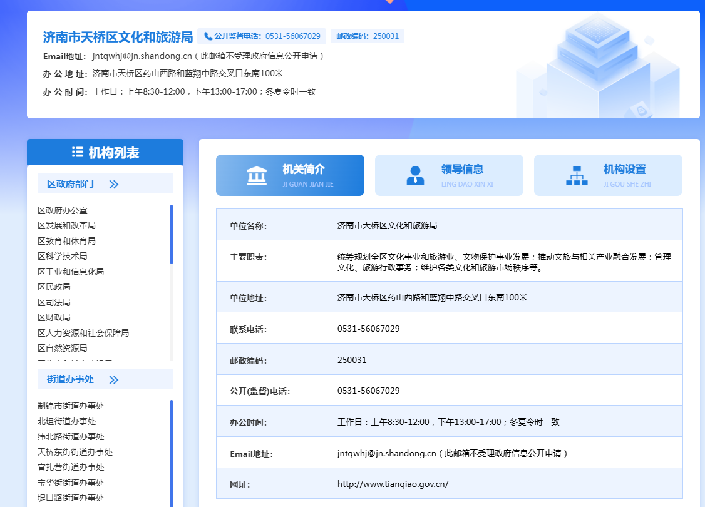The image size is (705, 507).
Task: Click the list icon beside 机构列表
Action: pyautogui.click(x=78, y=152)
